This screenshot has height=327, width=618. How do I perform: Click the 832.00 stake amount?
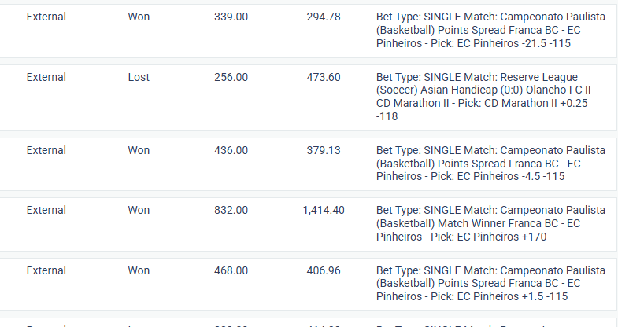(231, 210)
